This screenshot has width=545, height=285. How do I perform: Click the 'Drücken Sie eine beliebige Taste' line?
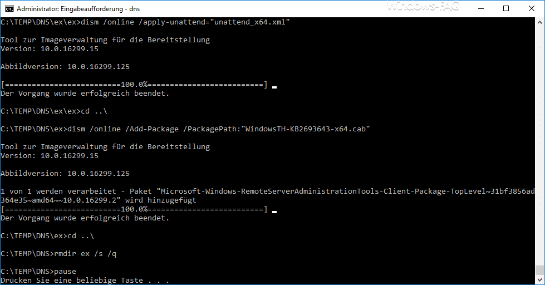tap(85, 280)
